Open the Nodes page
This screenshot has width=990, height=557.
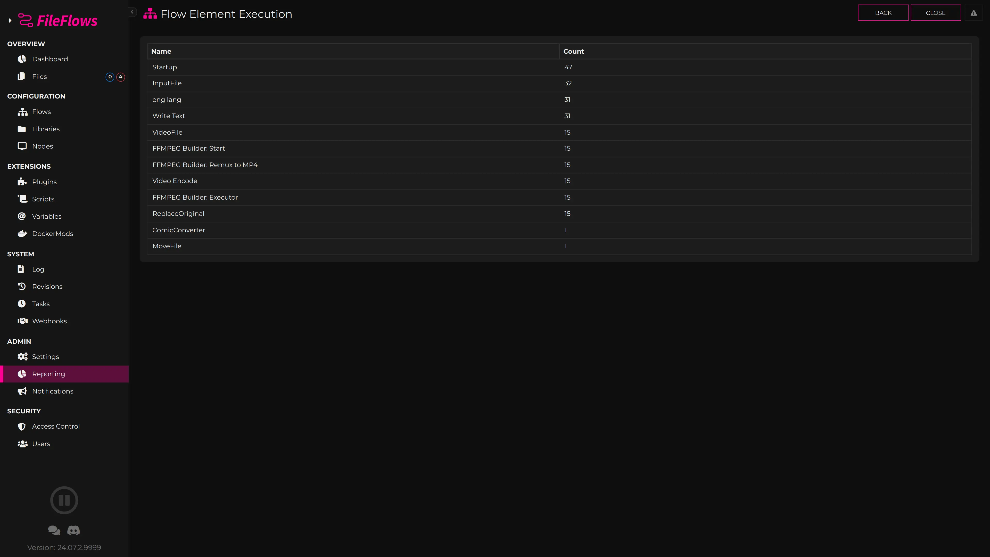64,146
